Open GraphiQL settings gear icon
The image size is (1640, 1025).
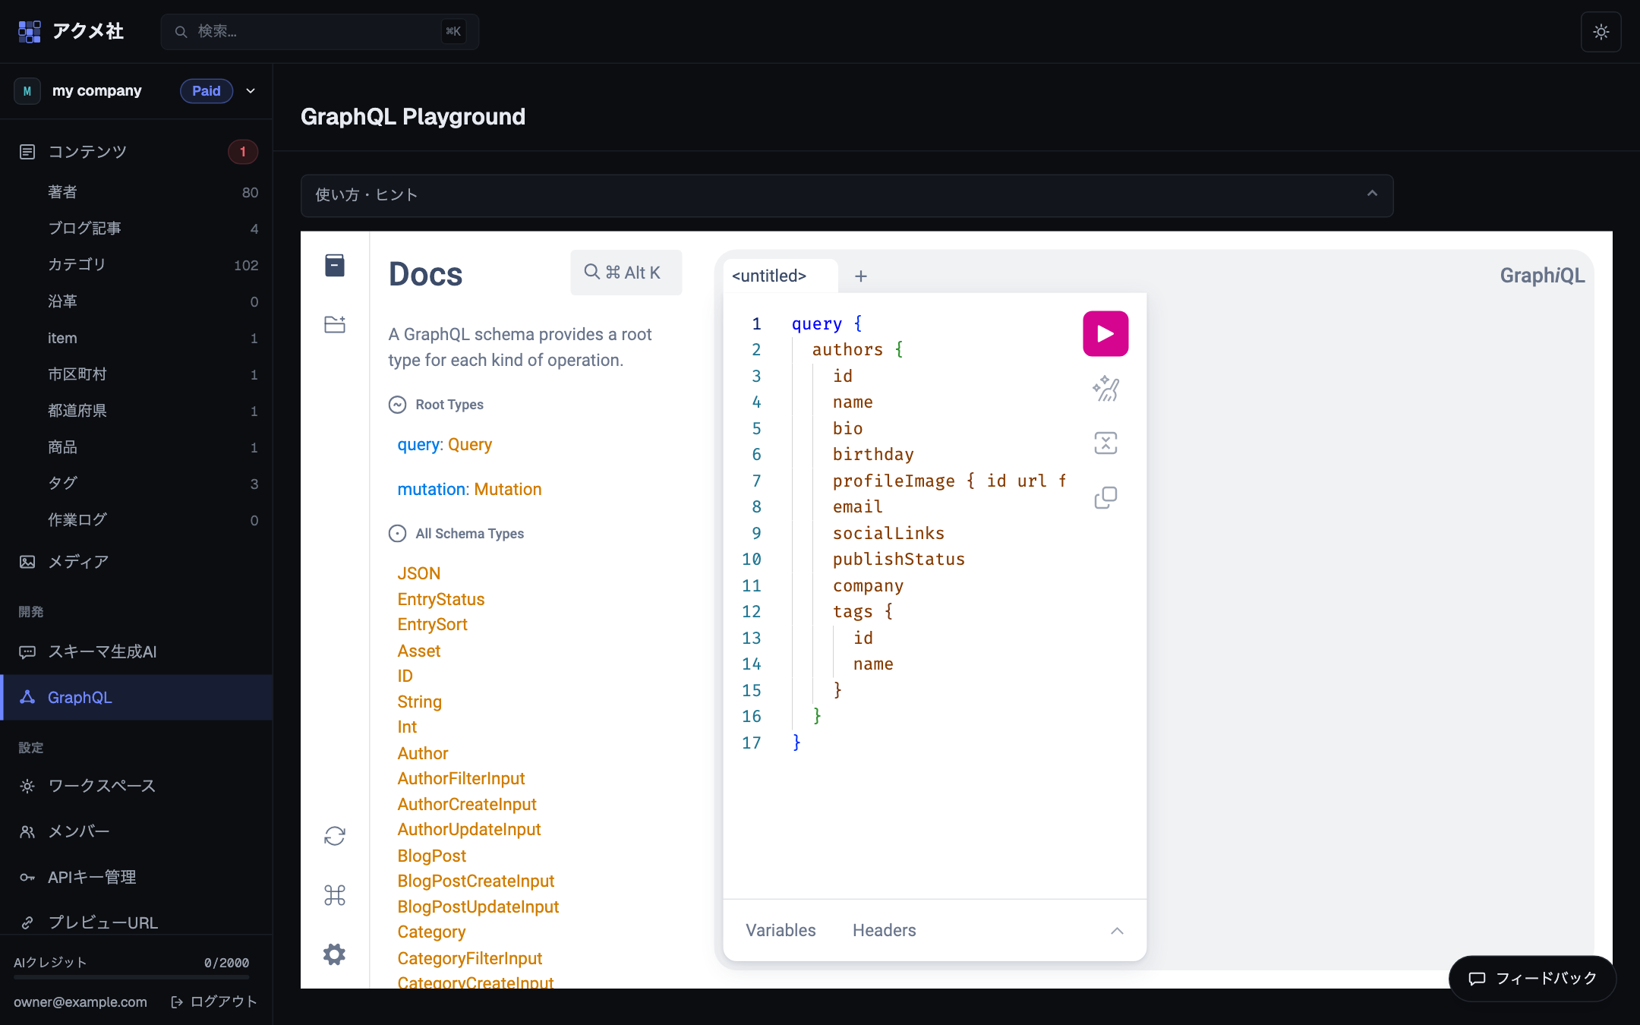(335, 954)
